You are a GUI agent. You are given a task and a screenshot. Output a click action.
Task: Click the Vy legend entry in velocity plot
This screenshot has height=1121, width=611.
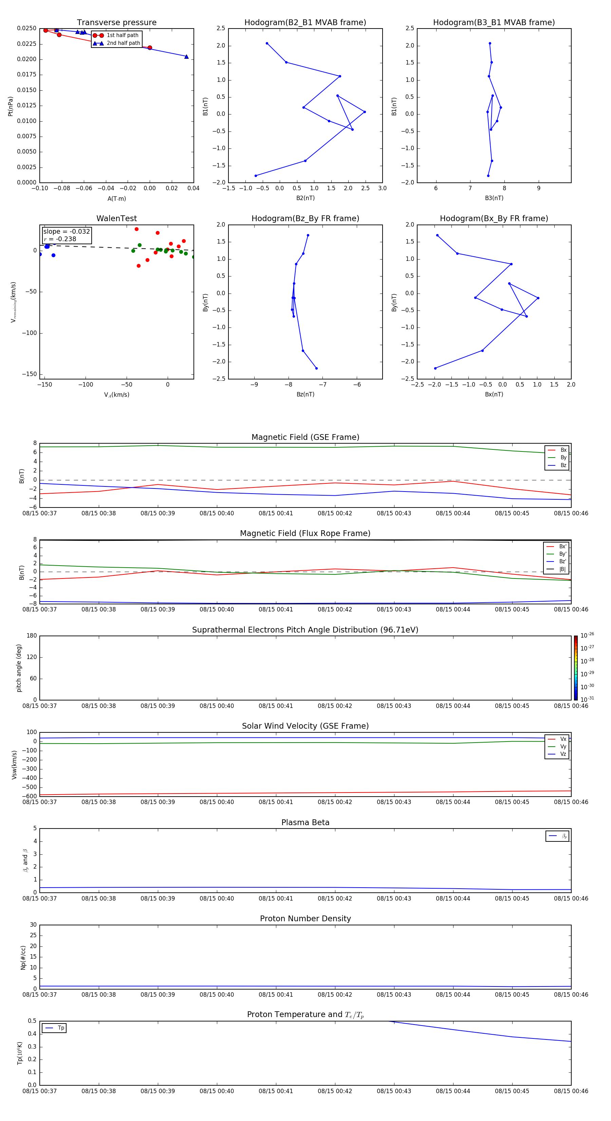point(557,747)
